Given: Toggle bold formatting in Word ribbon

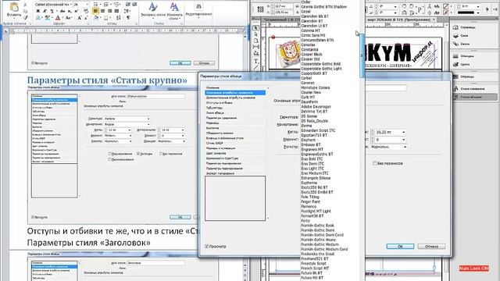Looking at the screenshot, I should (x=37, y=11).
